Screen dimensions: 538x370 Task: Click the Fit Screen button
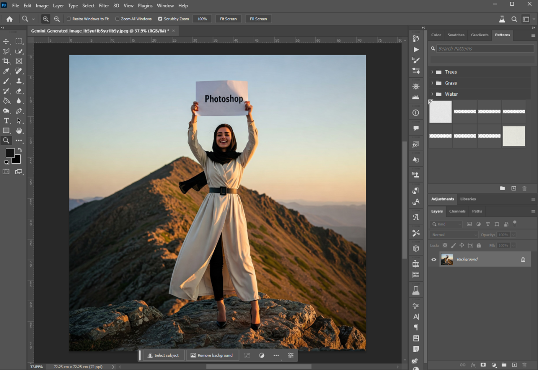228,19
